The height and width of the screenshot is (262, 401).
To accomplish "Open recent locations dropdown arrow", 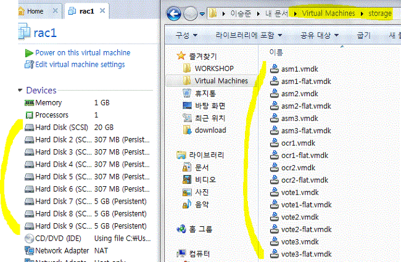I will 202,14.
